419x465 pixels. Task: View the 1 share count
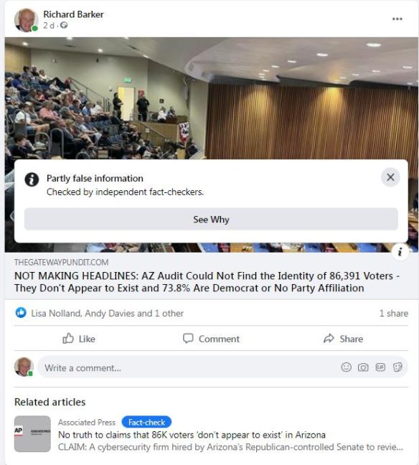pyautogui.click(x=393, y=313)
